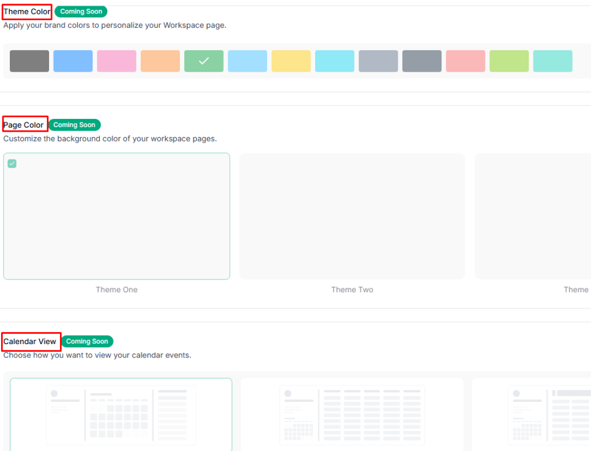Pick the blue theme color swatch
Viewport: 591px width, 451px height.
[x=73, y=61]
